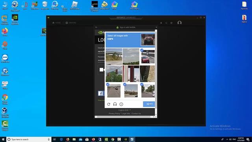Click the GeForce Experience share icon
Screen dimensions: 252x142
point(166,23)
